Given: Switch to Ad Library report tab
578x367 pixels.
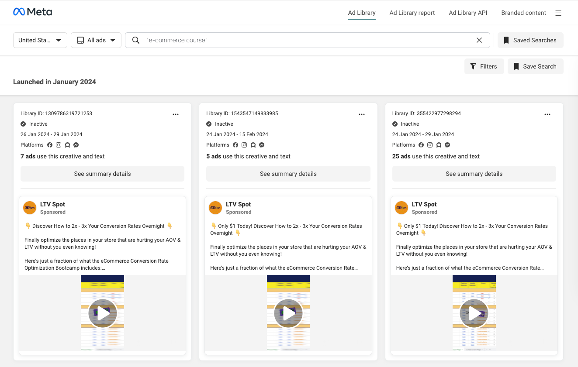Looking at the screenshot, I should click(412, 13).
